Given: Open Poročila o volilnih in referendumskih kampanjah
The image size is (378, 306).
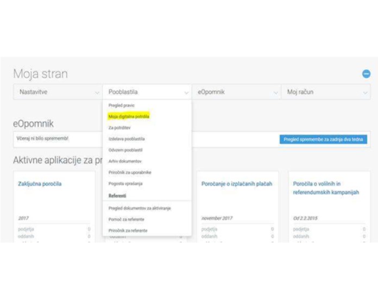Looking at the screenshot, I should click(x=326, y=188).
